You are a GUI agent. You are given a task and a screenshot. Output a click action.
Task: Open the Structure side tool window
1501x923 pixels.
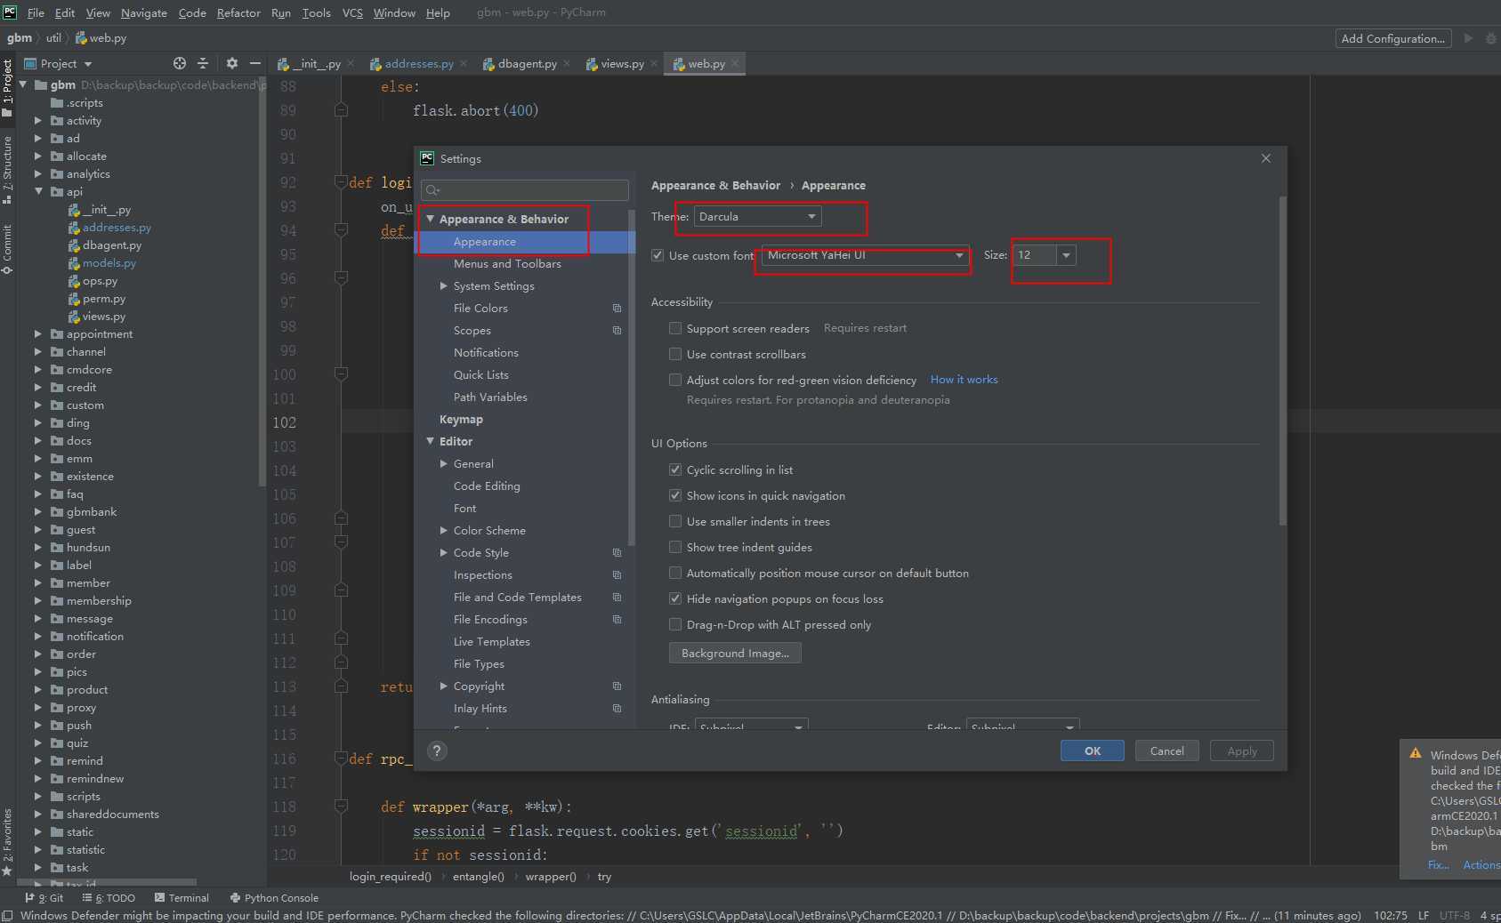point(7,169)
